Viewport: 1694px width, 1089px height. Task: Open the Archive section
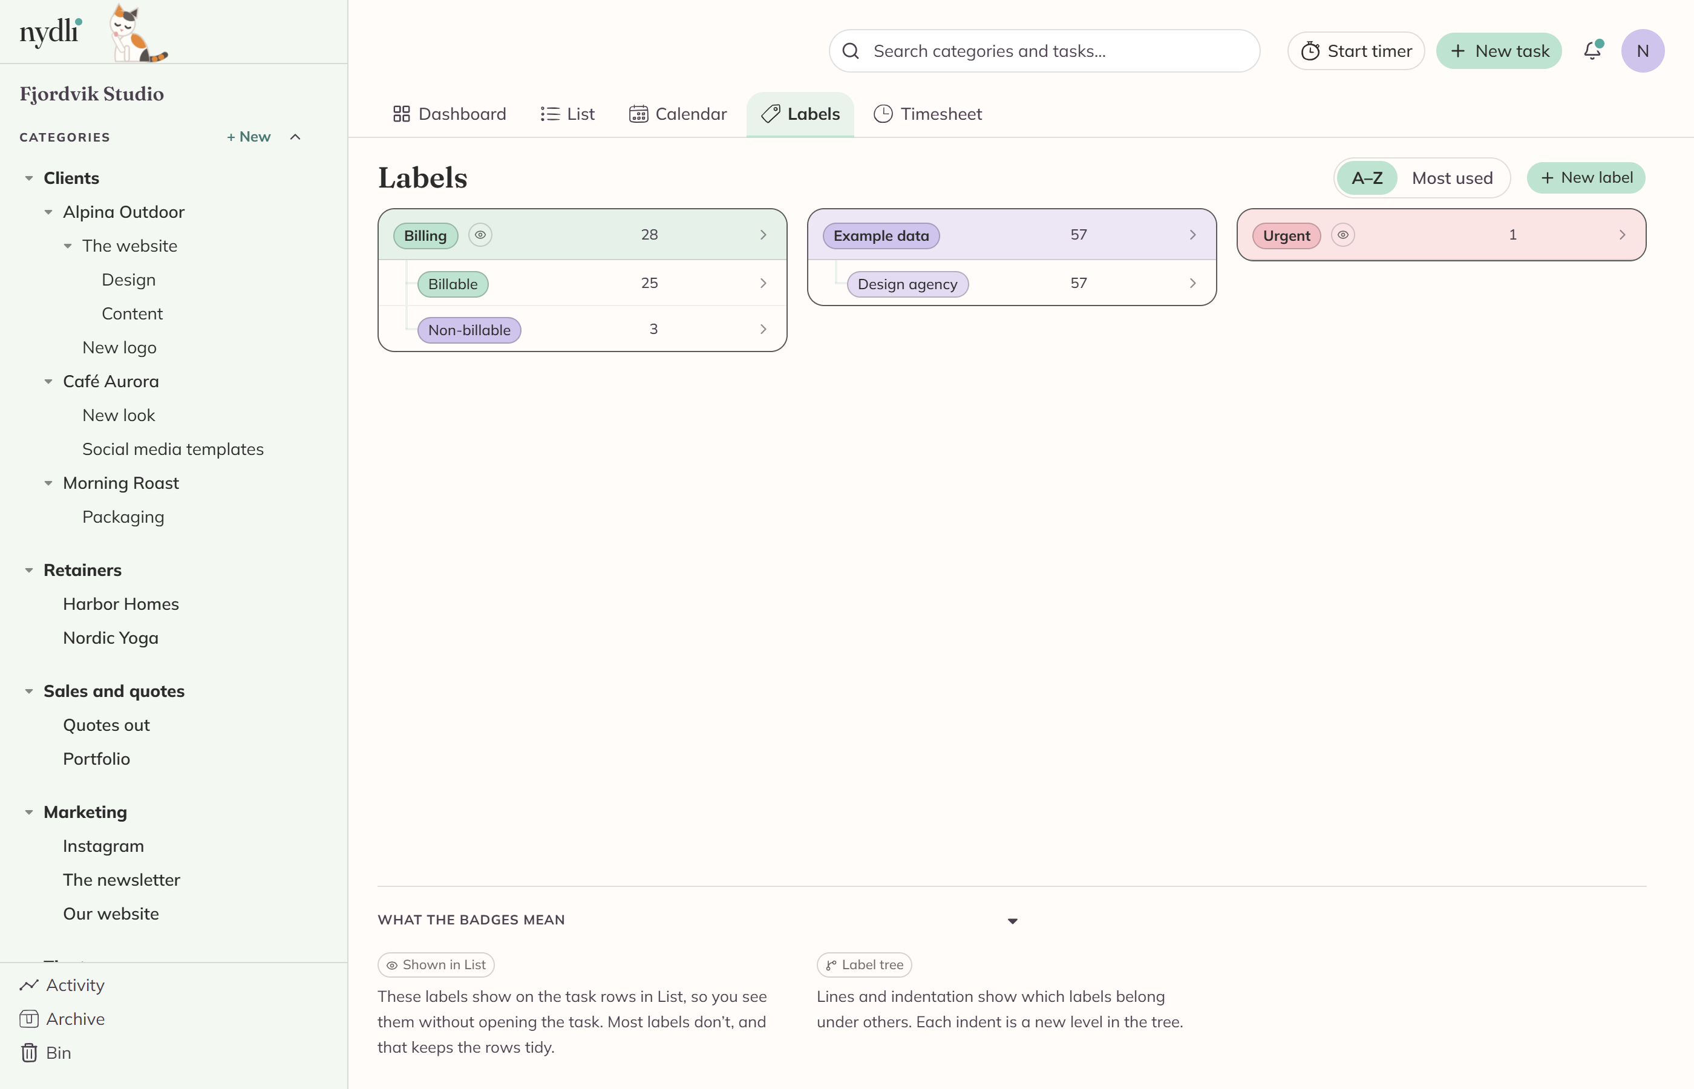coord(62,1019)
